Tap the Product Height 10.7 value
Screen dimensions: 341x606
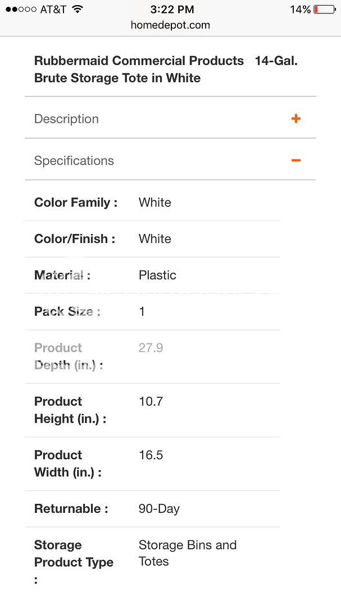click(151, 402)
